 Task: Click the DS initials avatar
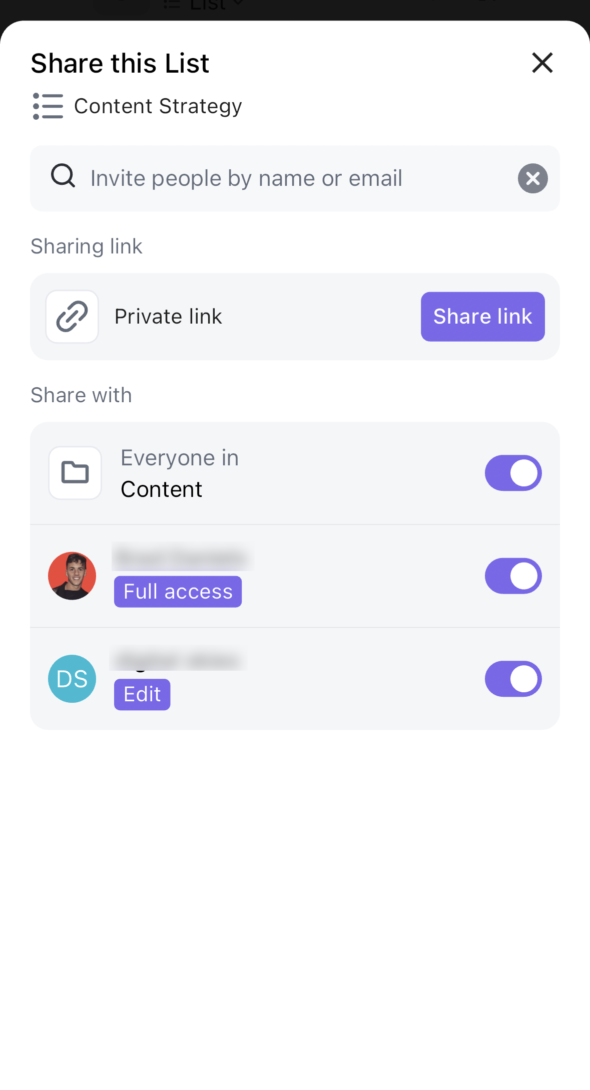[72, 679]
